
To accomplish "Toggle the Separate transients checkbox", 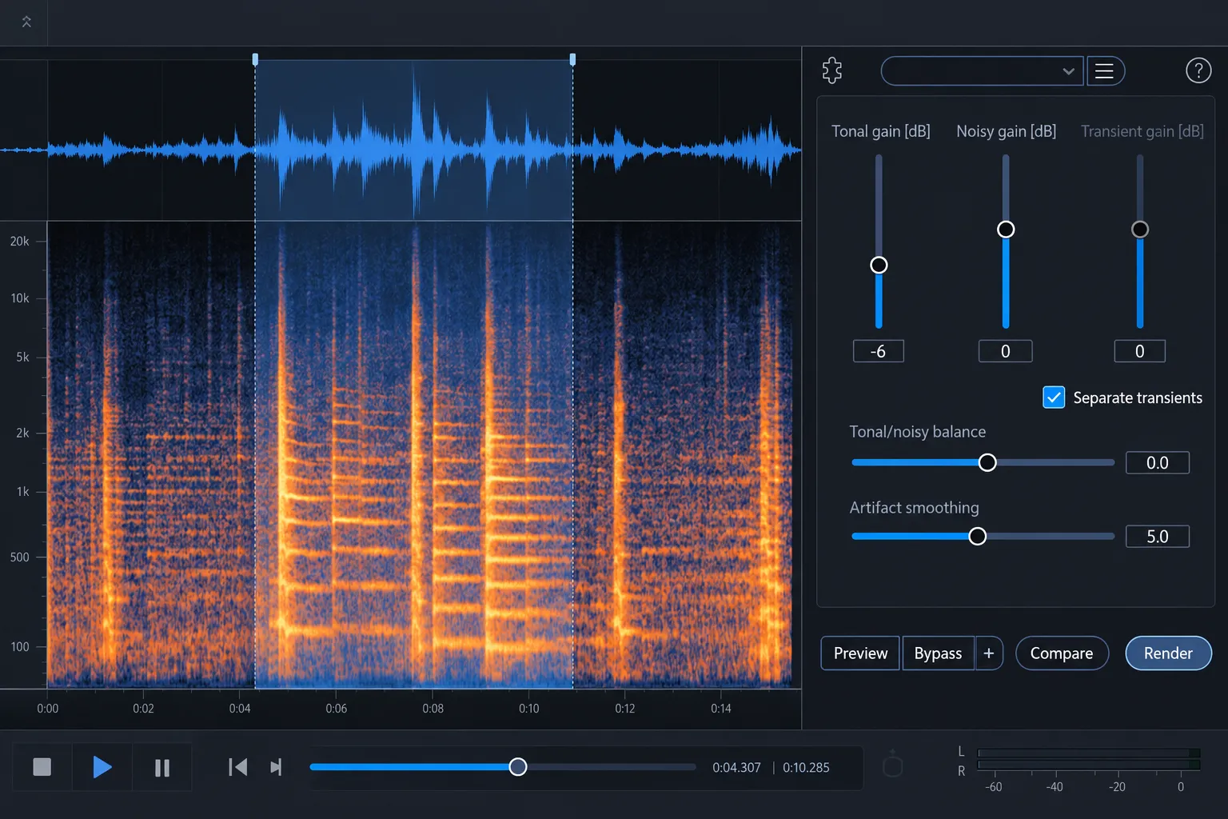I will pyautogui.click(x=1054, y=398).
